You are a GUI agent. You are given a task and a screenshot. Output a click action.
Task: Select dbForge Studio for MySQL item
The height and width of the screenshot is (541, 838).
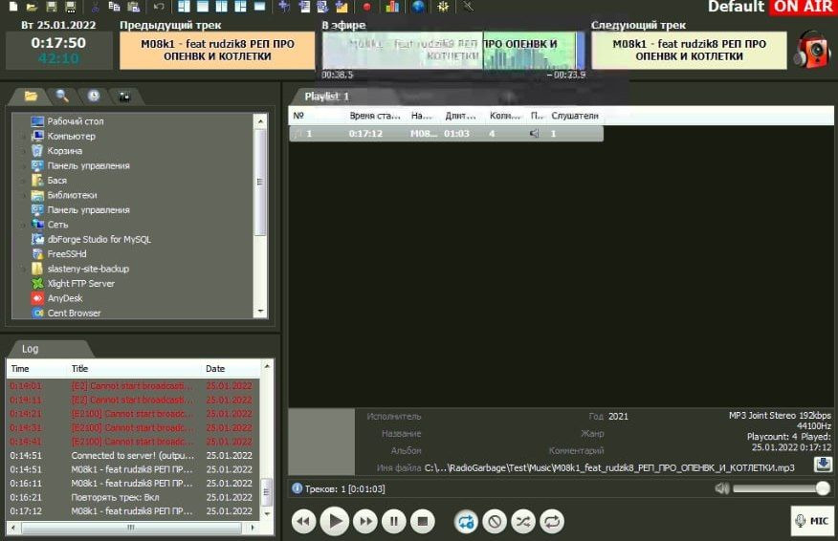(99, 239)
